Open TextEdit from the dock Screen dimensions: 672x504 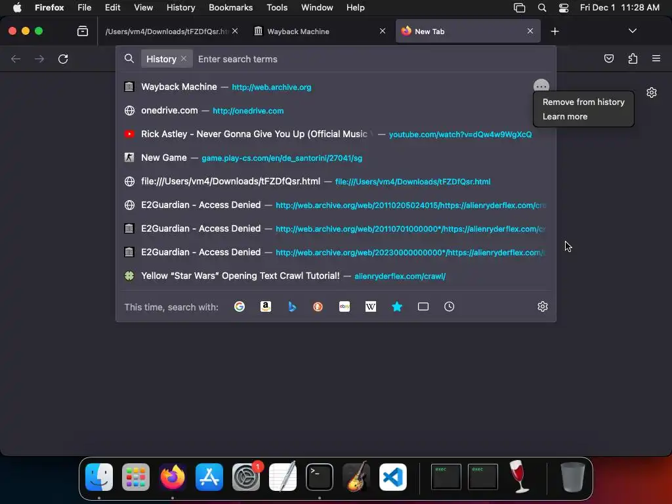pyautogui.click(x=283, y=476)
